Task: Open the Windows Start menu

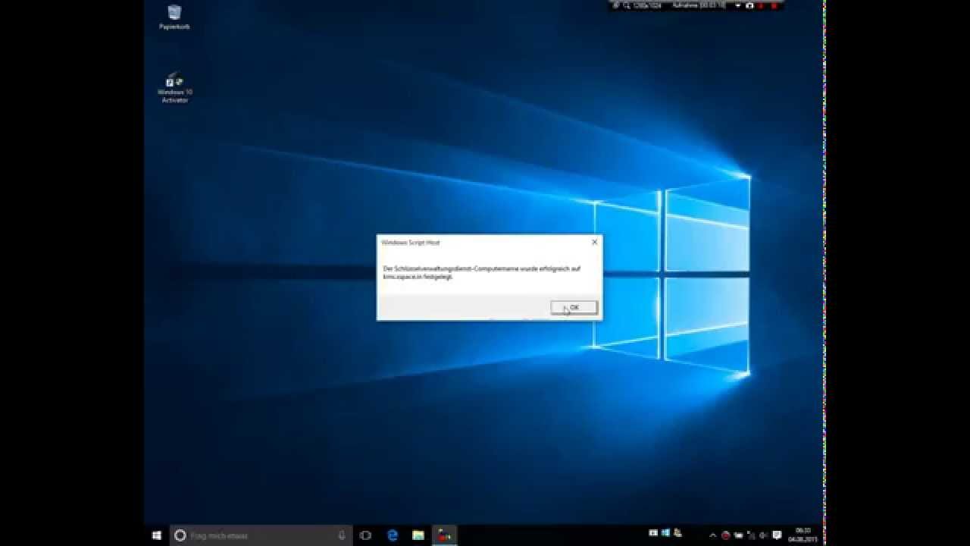Action: (x=157, y=535)
